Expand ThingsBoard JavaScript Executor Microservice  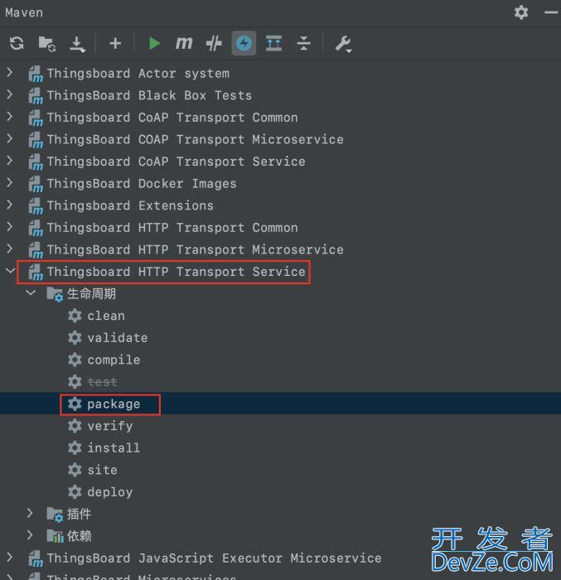(10, 557)
